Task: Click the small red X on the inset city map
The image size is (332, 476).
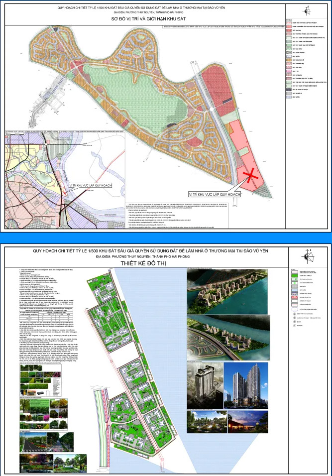Action: click(65, 193)
